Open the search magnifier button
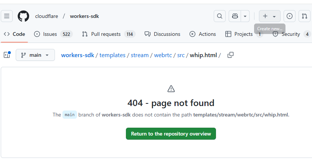Viewport: 312px width, 168px height. pyautogui.click(x=220, y=16)
